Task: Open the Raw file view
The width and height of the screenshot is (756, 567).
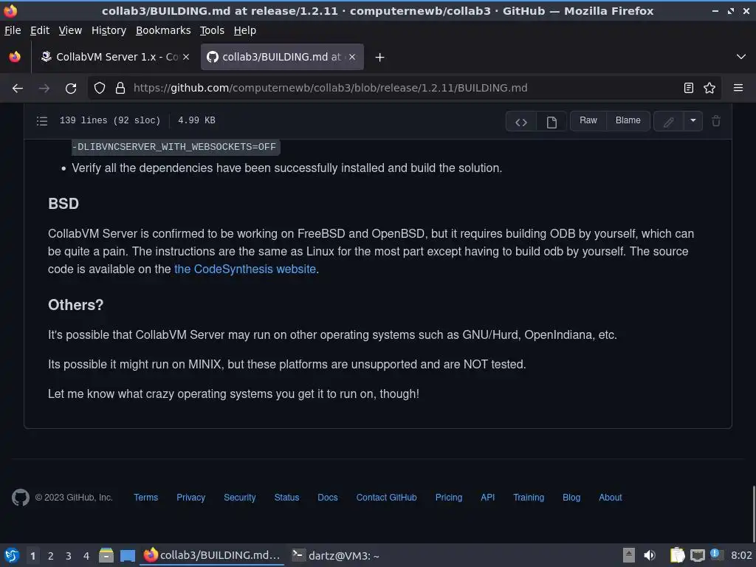Action: click(x=588, y=120)
